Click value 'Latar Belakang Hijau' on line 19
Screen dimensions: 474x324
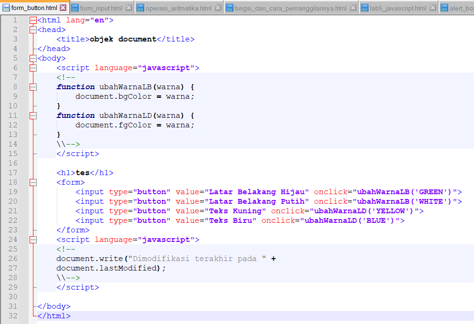click(x=257, y=192)
